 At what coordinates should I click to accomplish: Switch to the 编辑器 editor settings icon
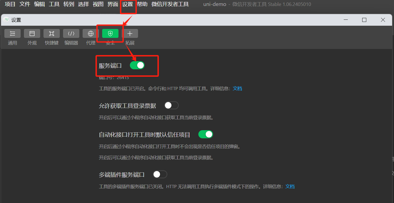[x=71, y=33]
